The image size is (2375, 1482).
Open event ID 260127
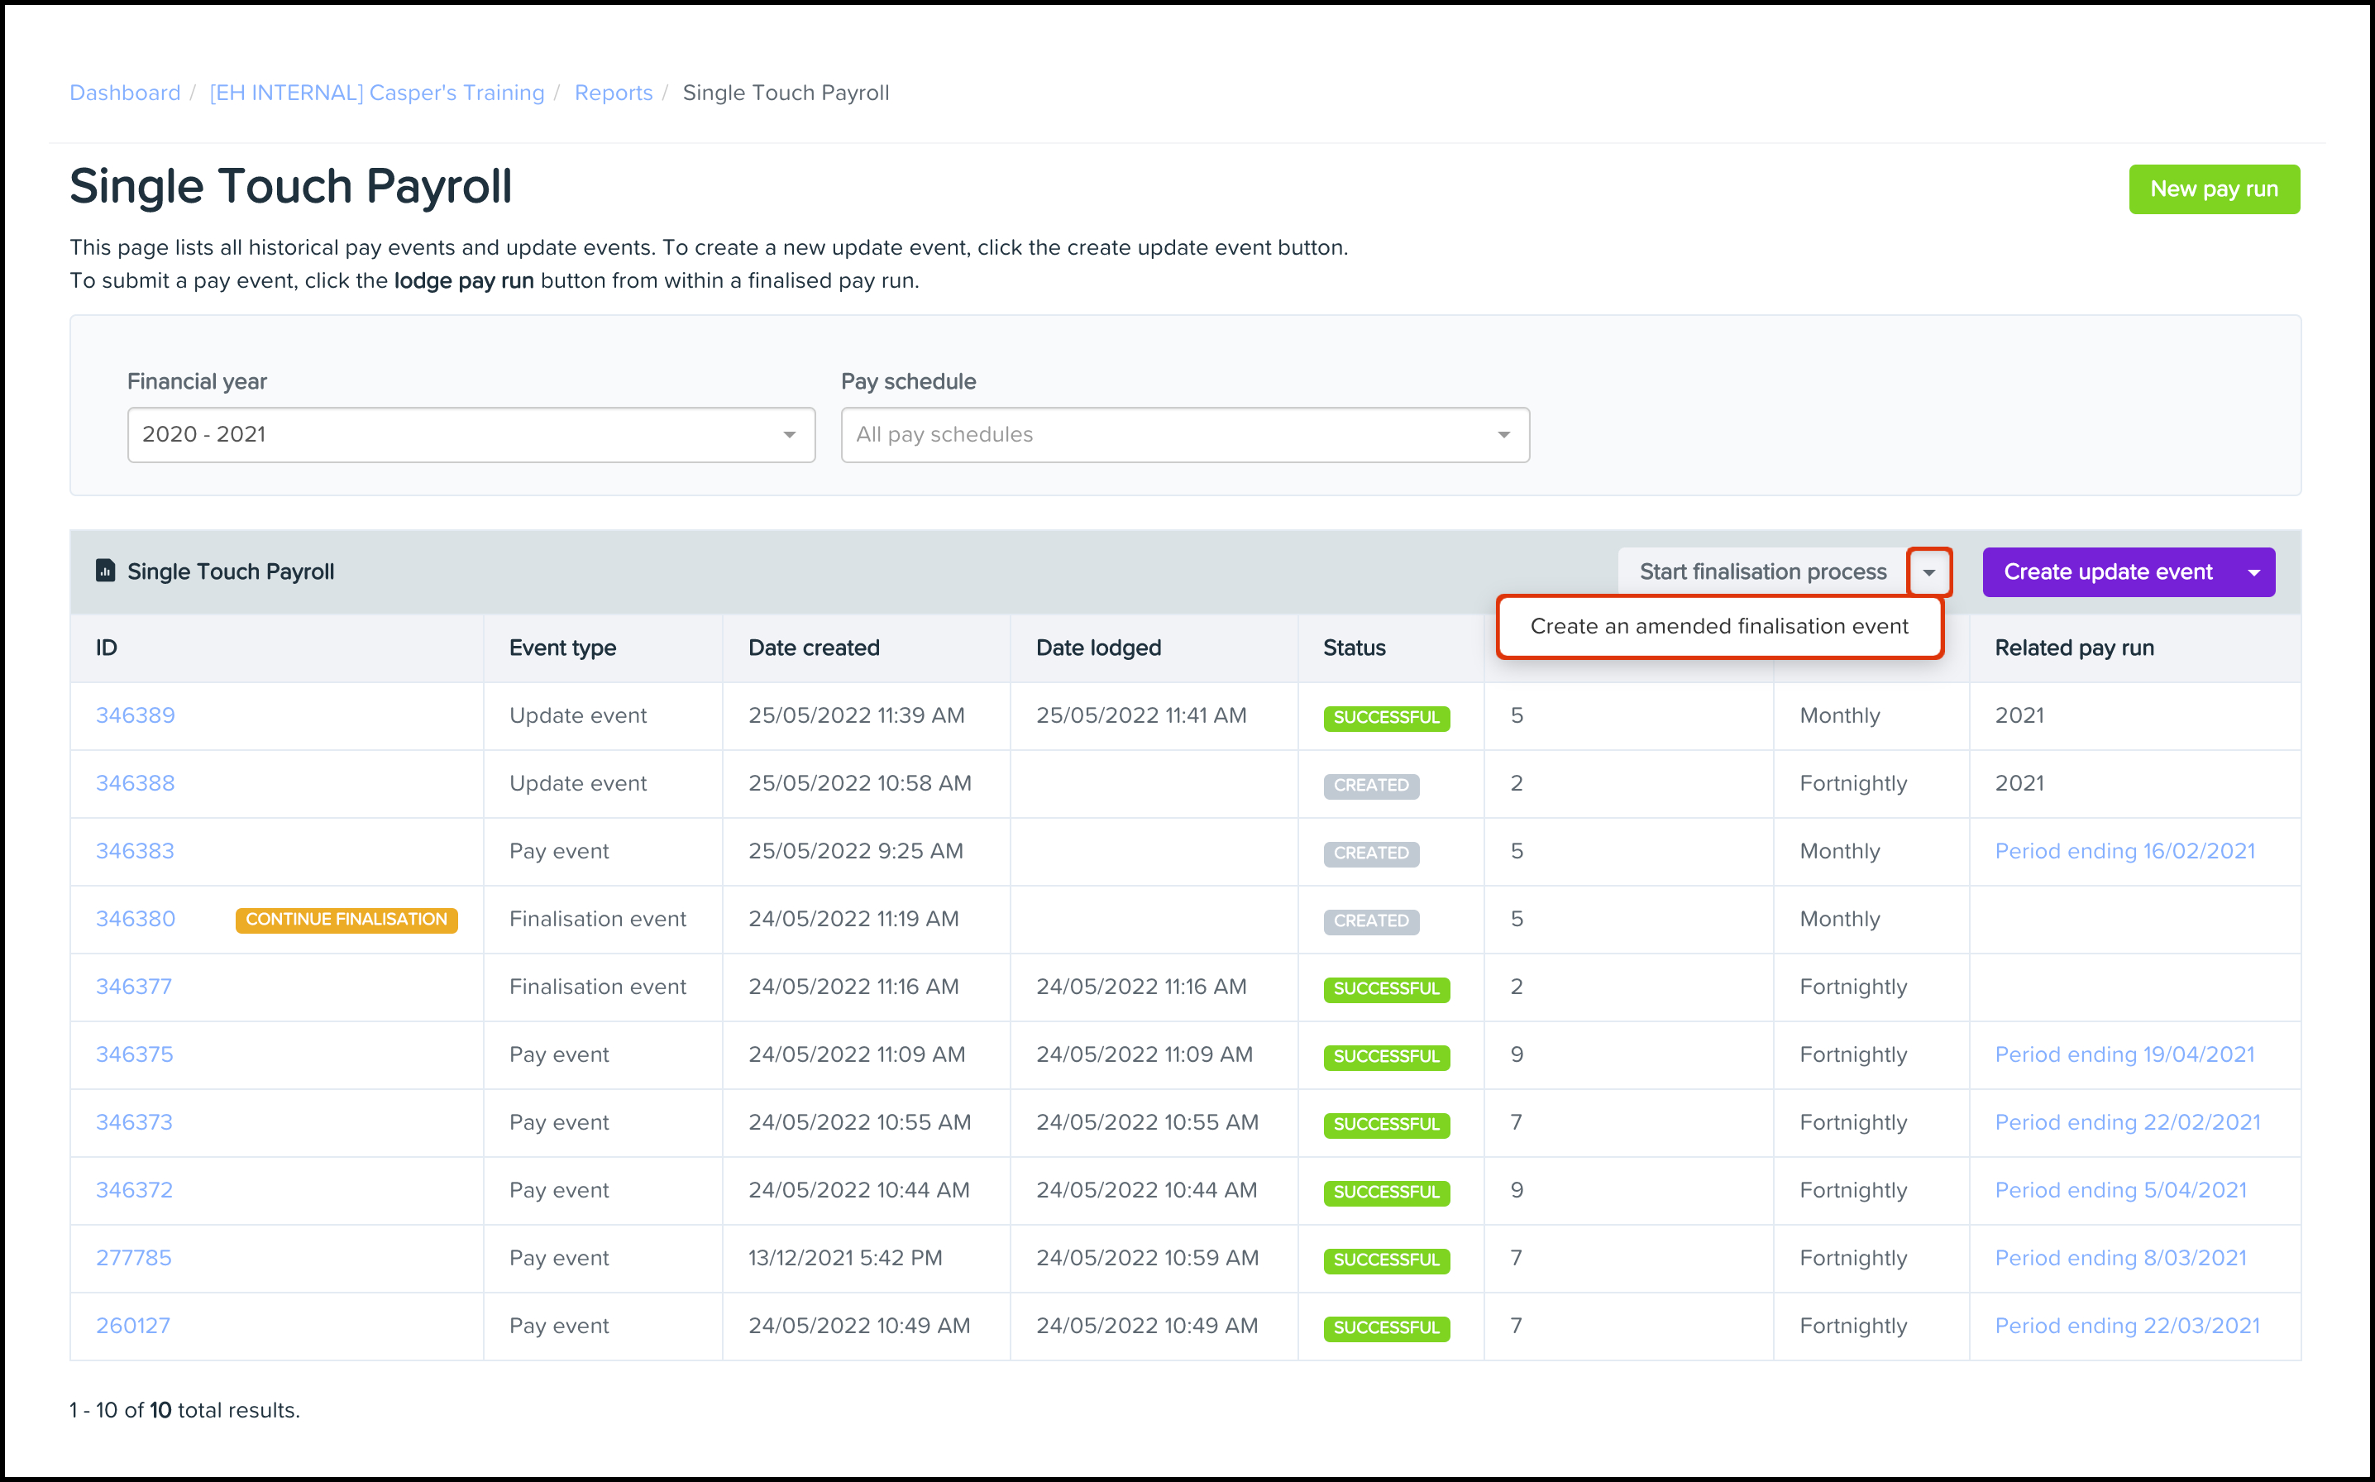[133, 1325]
